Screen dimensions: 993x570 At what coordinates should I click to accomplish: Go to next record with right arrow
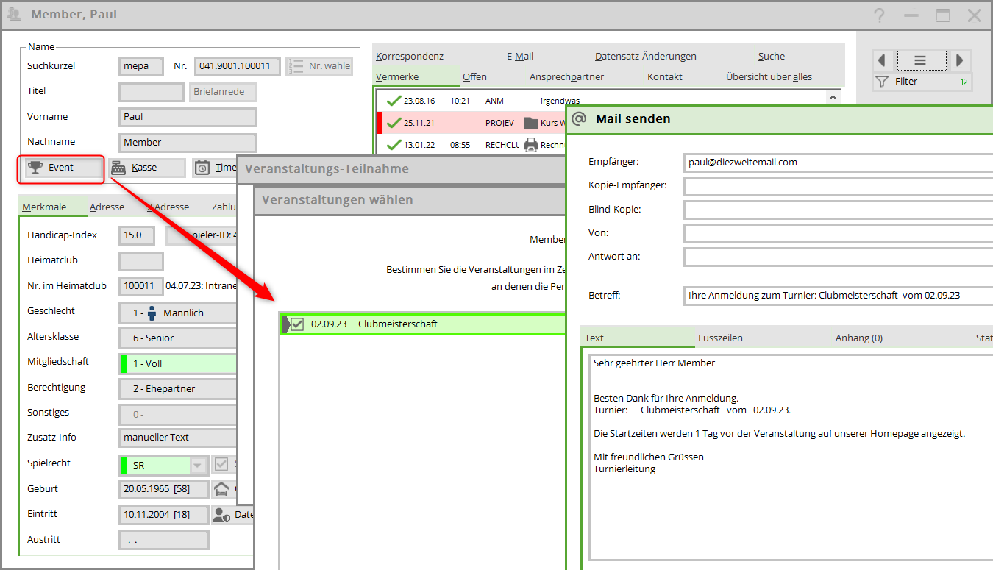959,60
